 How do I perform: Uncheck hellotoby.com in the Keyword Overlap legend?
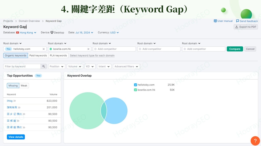(x=135, y=85)
